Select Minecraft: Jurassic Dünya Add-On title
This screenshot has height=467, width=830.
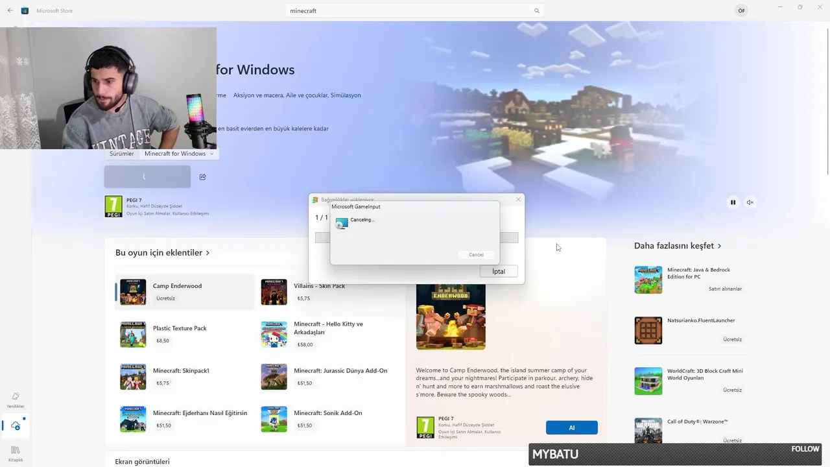point(340,370)
